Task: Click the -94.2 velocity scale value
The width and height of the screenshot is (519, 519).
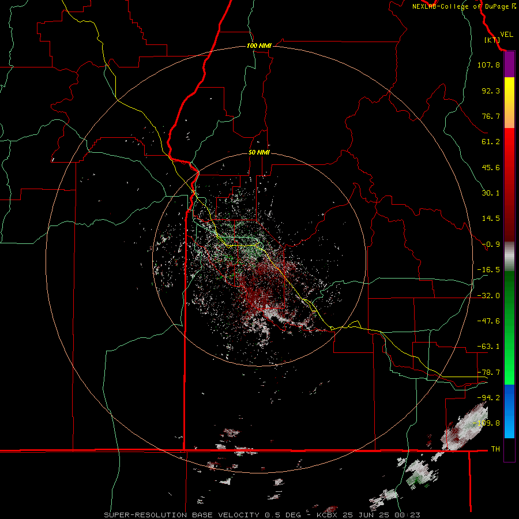Action: (x=488, y=397)
